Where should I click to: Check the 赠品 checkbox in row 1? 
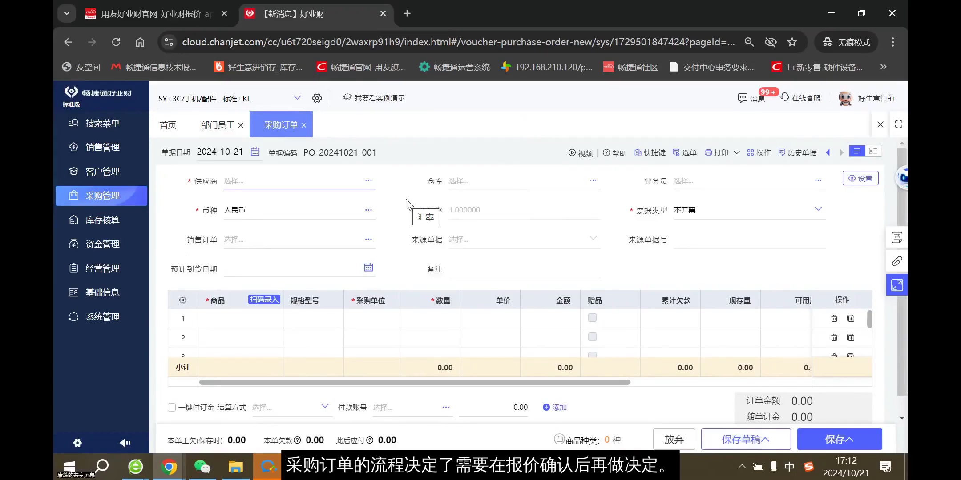[592, 317]
